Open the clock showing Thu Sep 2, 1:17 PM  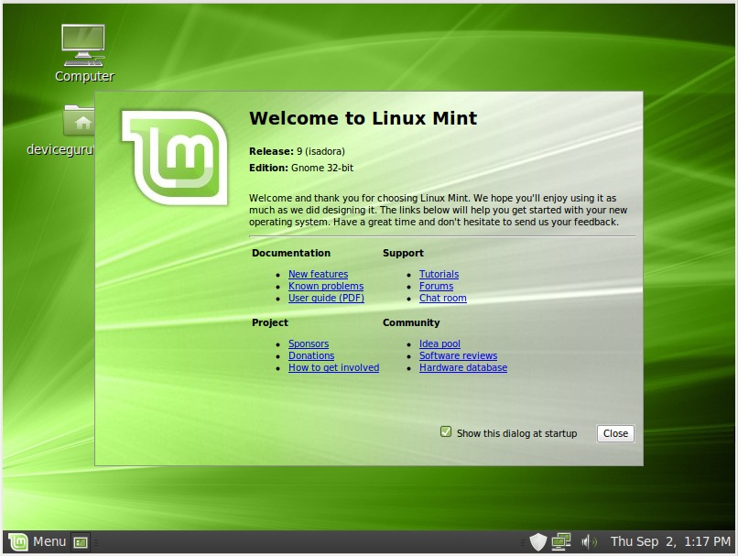(x=670, y=542)
